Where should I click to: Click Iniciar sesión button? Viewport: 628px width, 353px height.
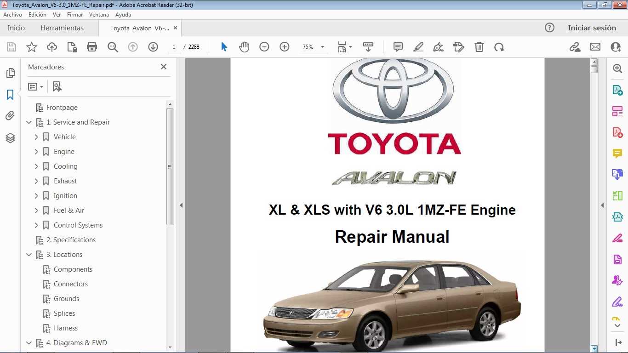pos(592,28)
